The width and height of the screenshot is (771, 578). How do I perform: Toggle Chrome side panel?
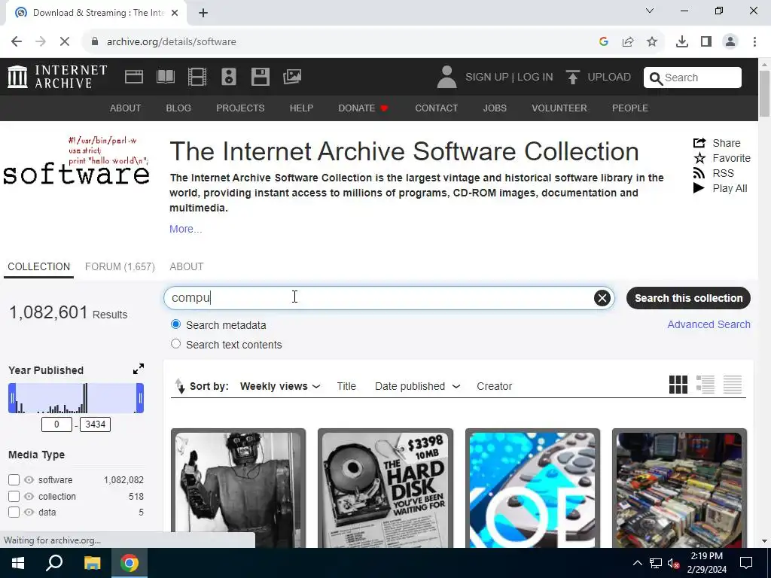coord(706,42)
